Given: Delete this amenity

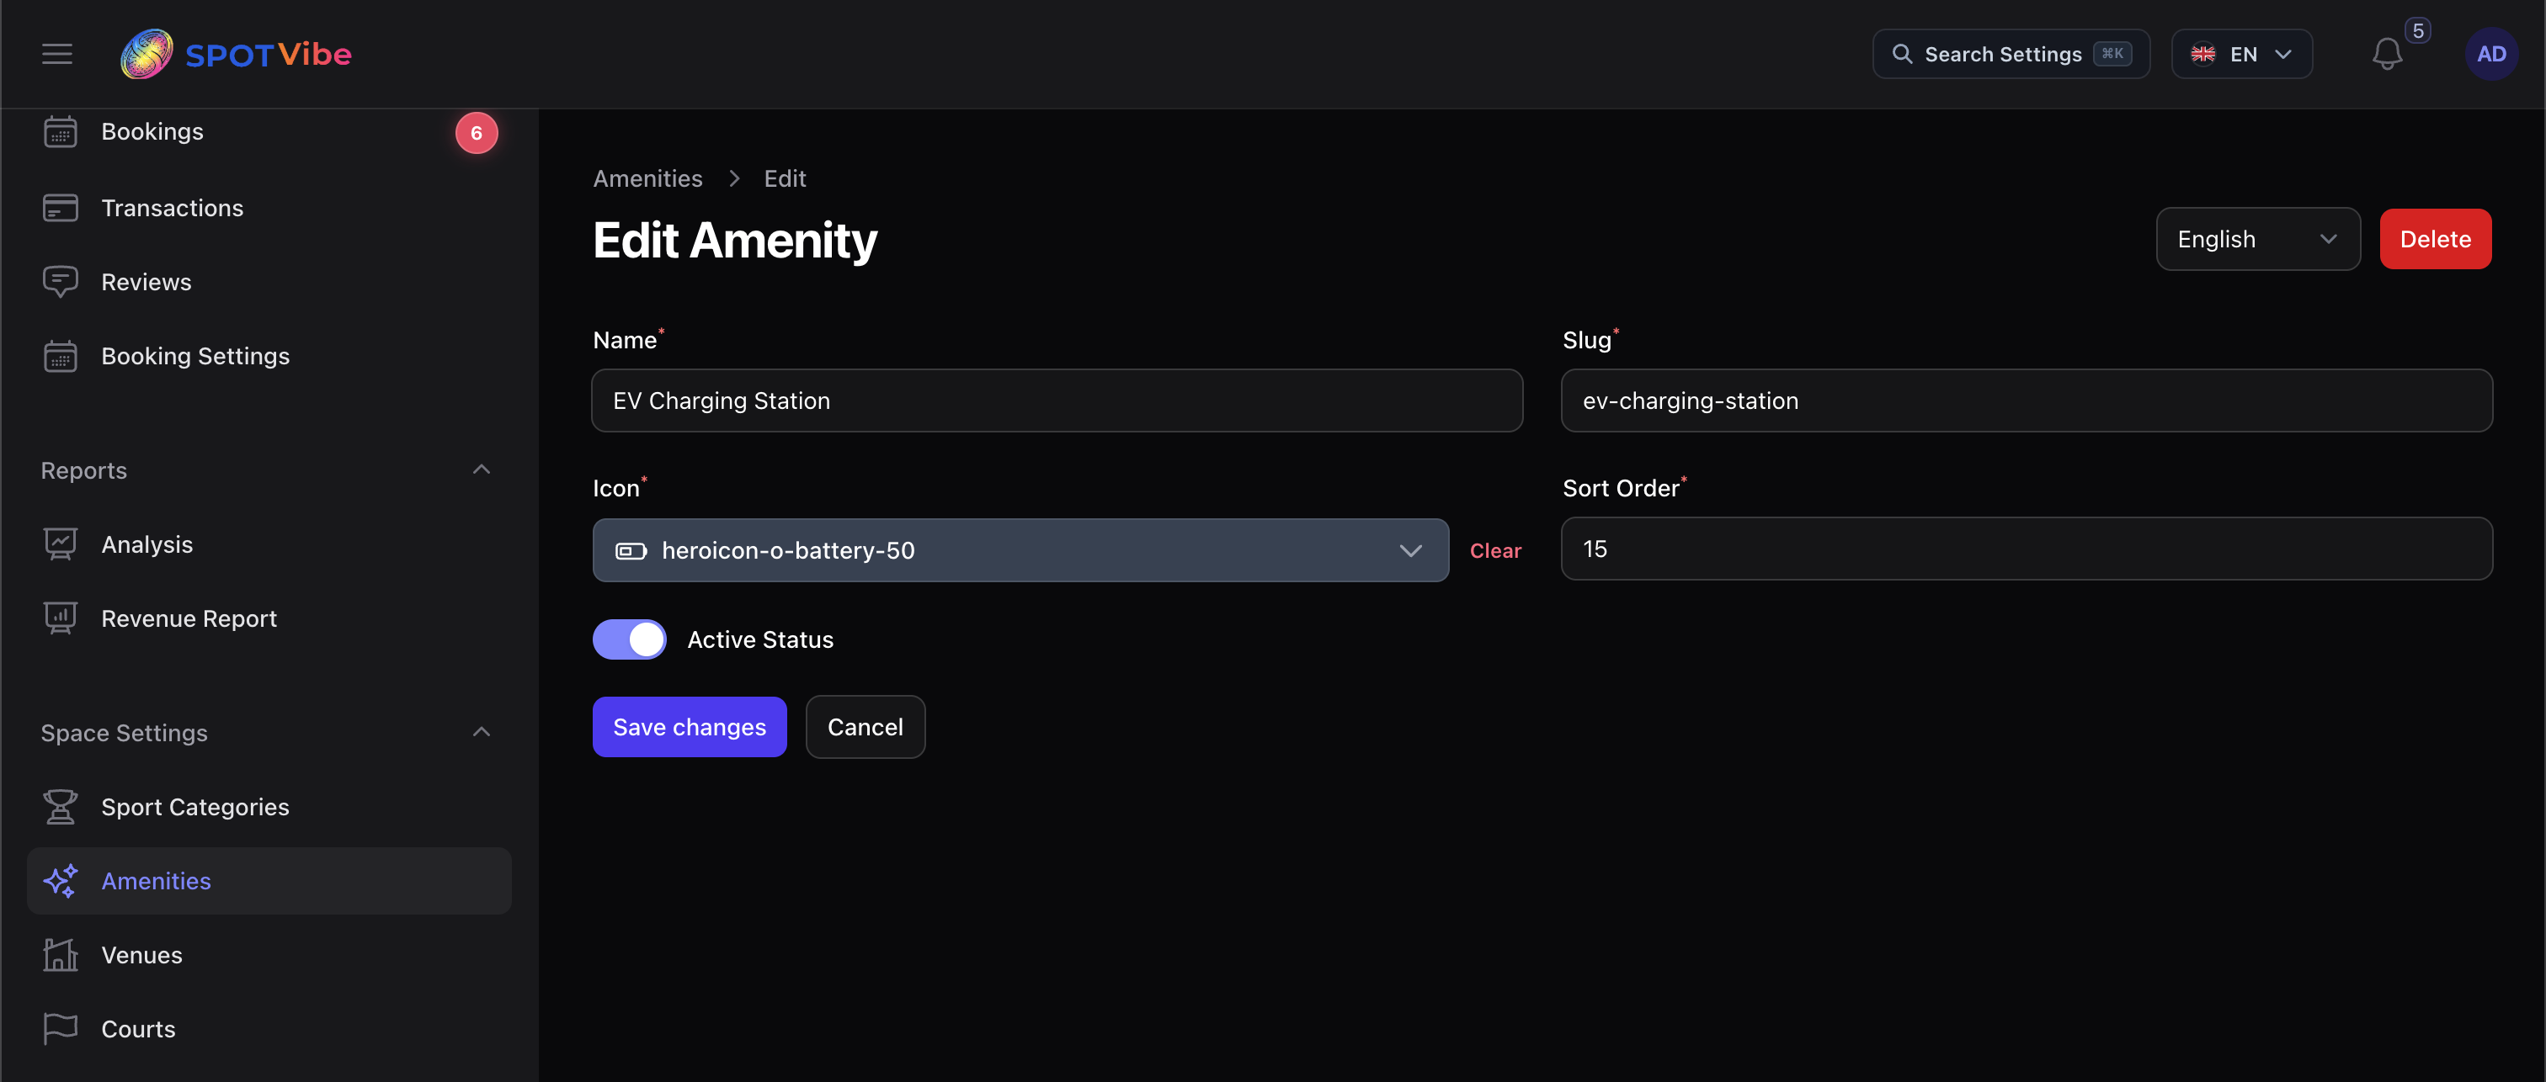Looking at the screenshot, I should tap(2436, 239).
